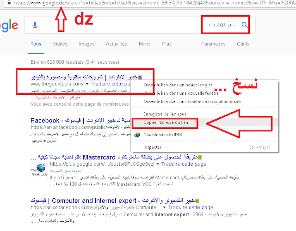Open the Facebook - فيسبوك result title
The height and width of the screenshot is (231, 296).
(80, 120)
